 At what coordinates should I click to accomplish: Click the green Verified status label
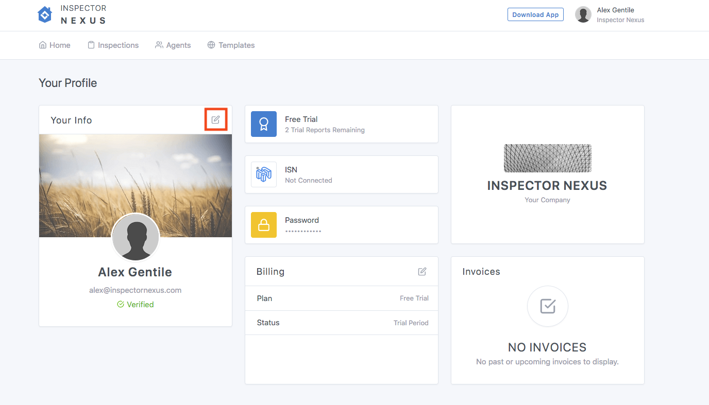[136, 305]
